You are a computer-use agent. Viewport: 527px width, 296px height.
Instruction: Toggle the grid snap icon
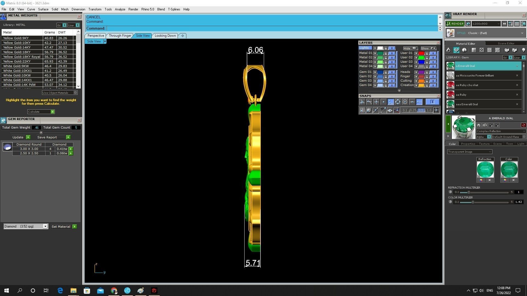[x=436, y=110]
